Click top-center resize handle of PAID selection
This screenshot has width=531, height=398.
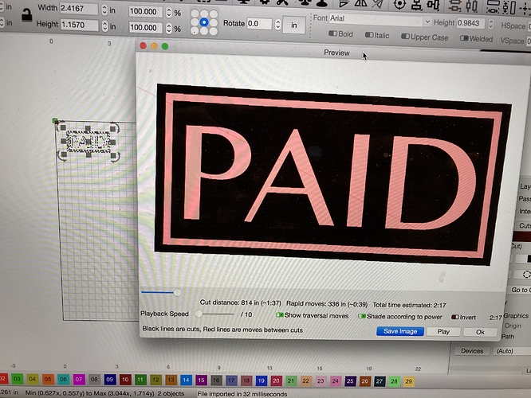pyautogui.click(x=88, y=128)
